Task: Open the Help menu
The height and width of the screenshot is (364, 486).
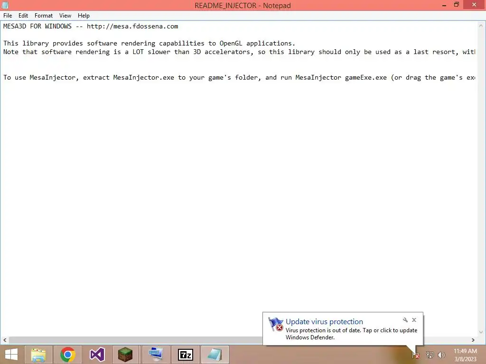Action: pos(84,16)
